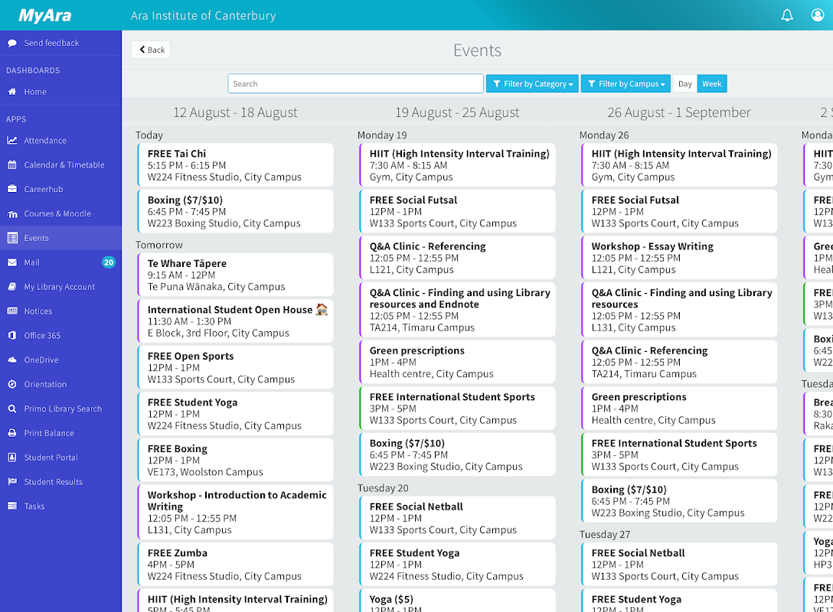
Task: Click the 19 August - 25 August heading
Action: pyautogui.click(x=457, y=112)
